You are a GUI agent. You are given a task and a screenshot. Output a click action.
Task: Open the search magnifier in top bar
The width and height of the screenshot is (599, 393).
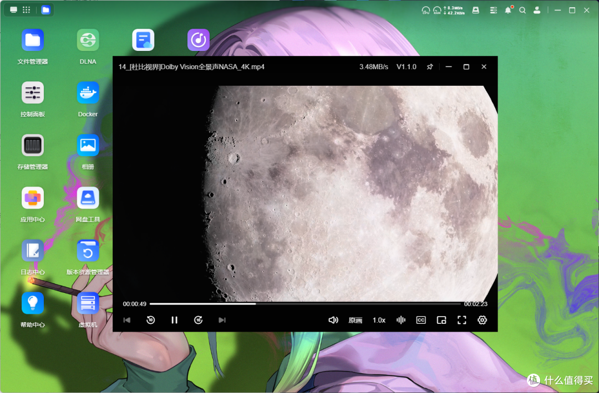coord(522,11)
